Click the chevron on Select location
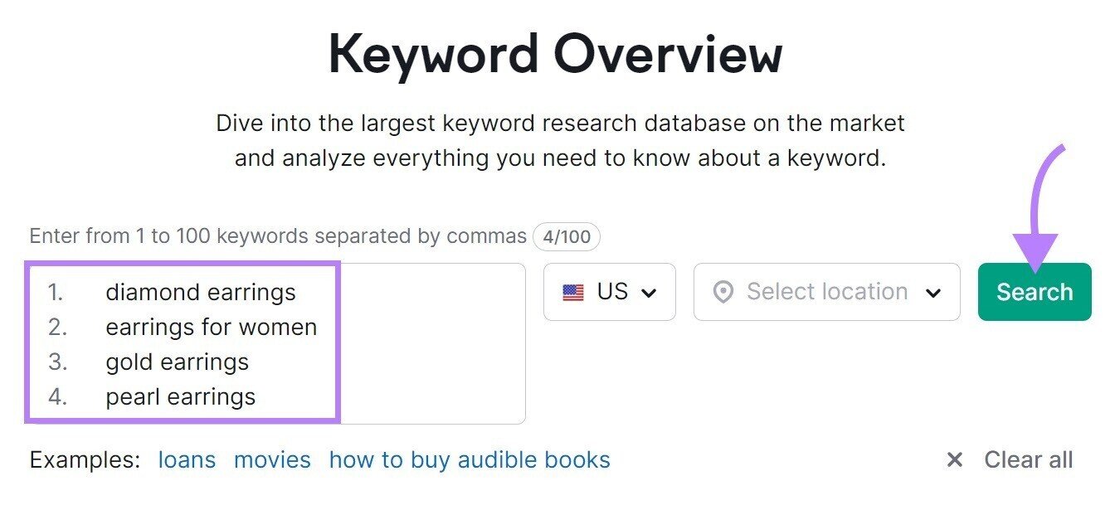This screenshot has width=1115, height=505. point(935,292)
